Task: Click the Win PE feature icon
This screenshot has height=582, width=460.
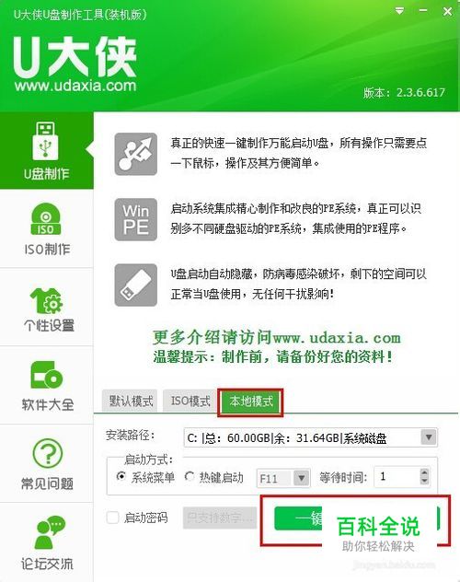Action: coord(135,219)
